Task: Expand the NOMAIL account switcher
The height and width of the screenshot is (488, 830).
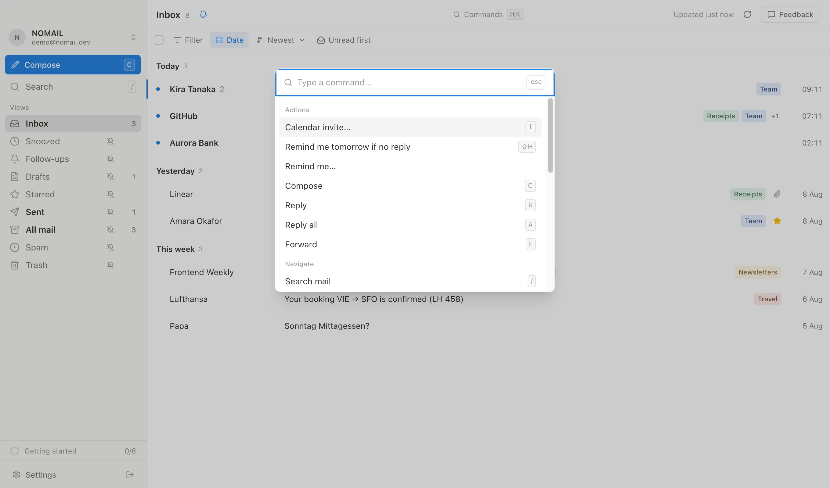Action: point(73,37)
